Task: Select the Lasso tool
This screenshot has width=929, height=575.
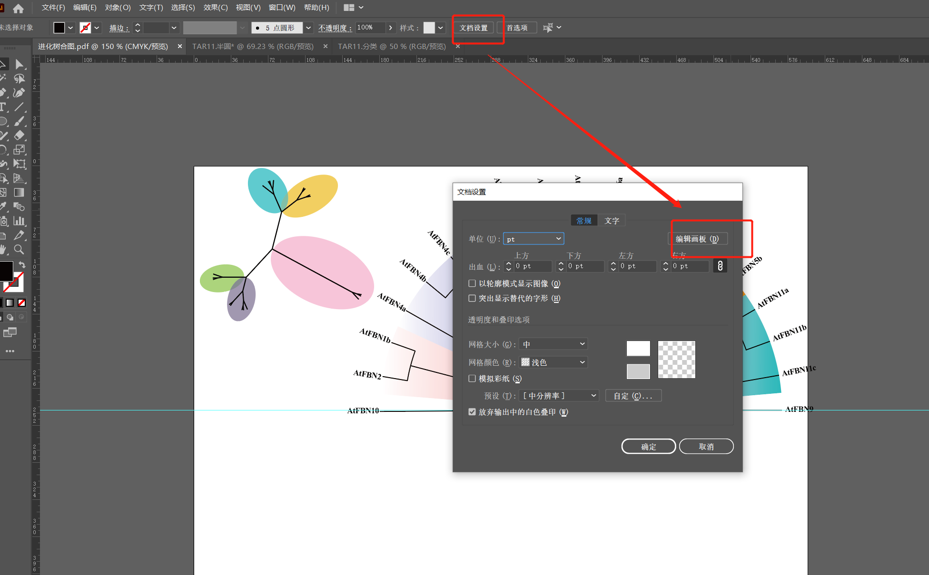Action: tap(20, 78)
